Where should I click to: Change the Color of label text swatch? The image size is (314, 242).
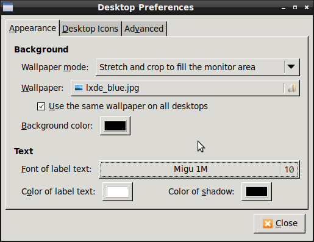tap(118, 191)
